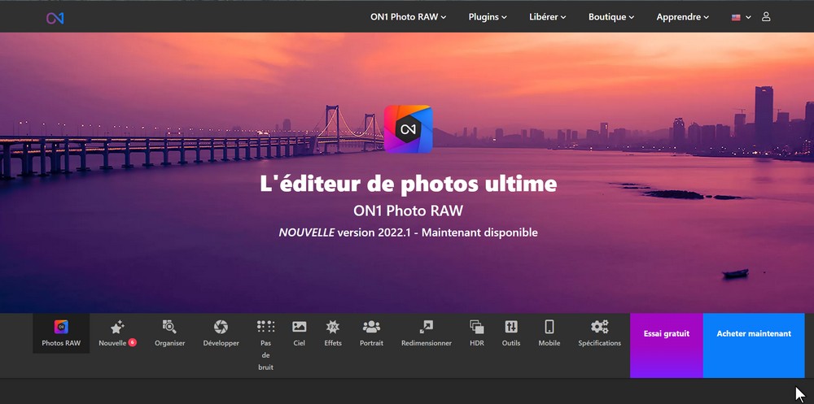This screenshot has width=814, height=404.
Task: Click the Pas de bruit dots icon
Action: 266,326
